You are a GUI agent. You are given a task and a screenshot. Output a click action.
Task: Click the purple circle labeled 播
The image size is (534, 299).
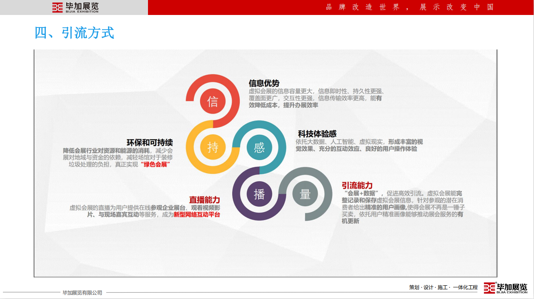pyautogui.click(x=259, y=194)
